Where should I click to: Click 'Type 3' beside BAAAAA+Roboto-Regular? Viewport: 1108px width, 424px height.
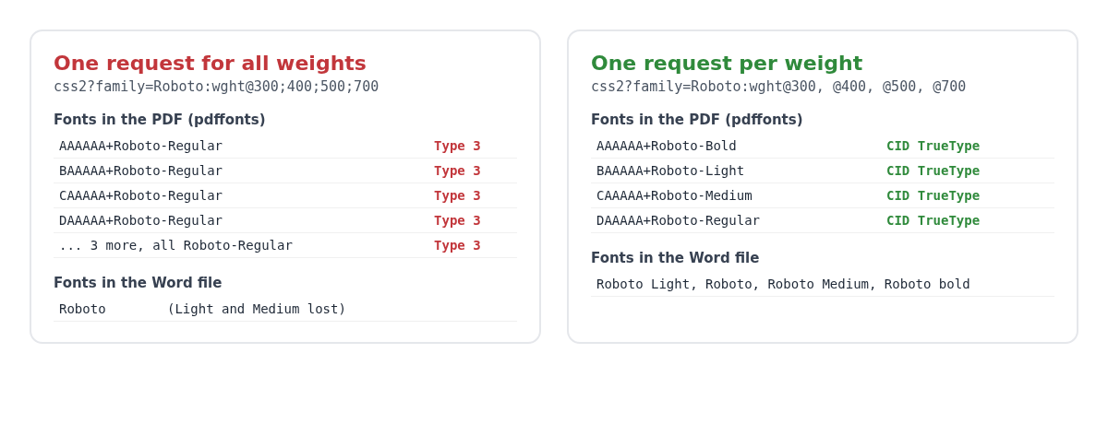(x=457, y=171)
